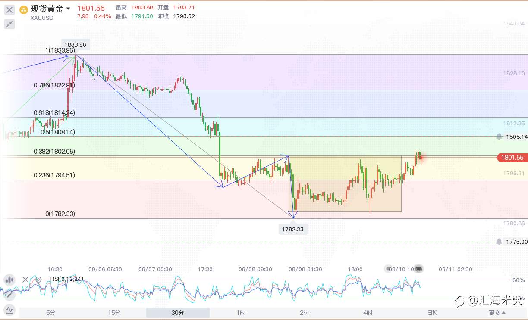Viewport: 528px width, 320px height.
Task: Click the 09/06 08:30 time axis label
Action: pos(105,270)
